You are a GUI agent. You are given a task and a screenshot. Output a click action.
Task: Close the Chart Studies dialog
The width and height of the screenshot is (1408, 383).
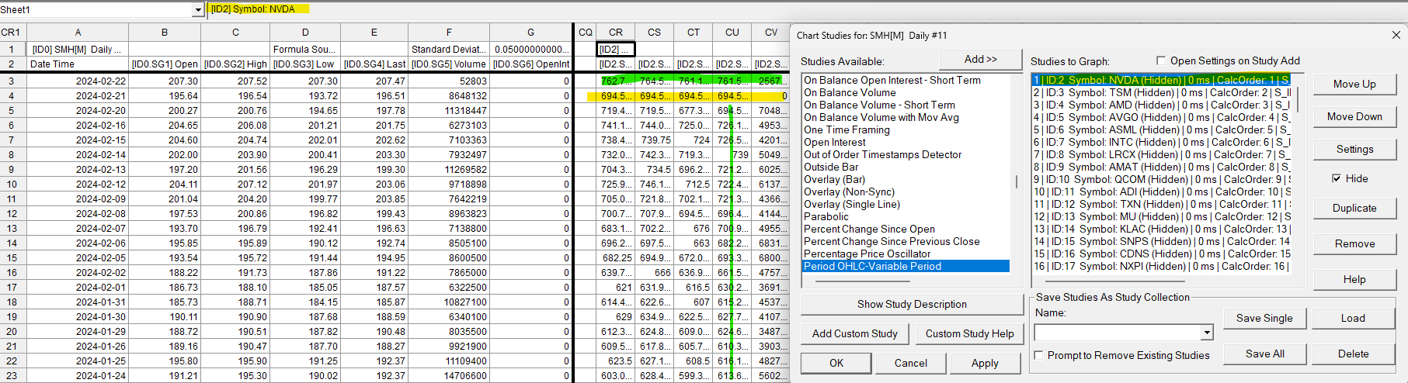1396,35
